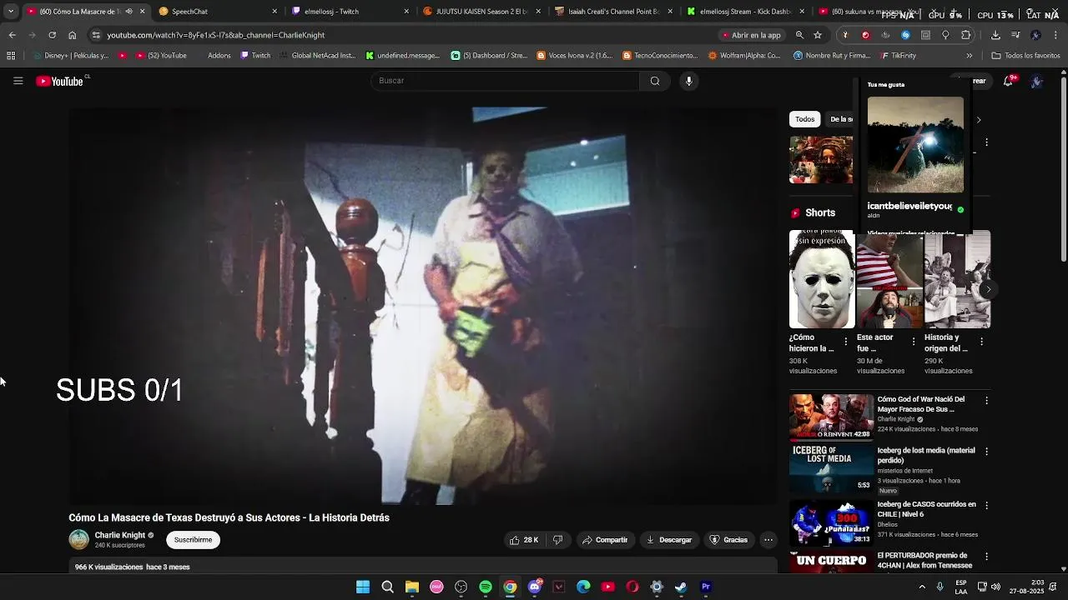Viewport: 1068px width, 600px height.
Task: Select the 'Todos' filter chip
Action: click(804, 119)
